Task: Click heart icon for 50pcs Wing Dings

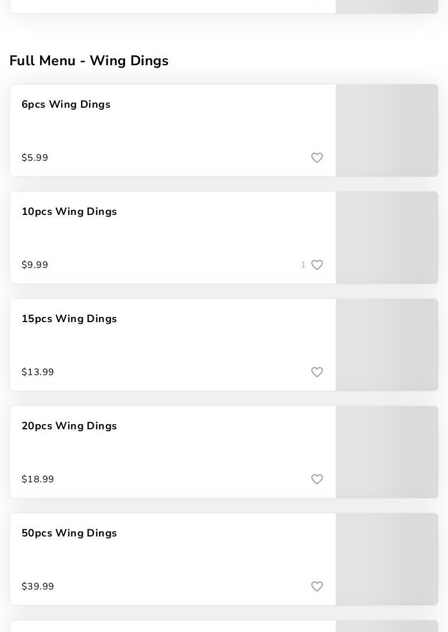Action: click(317, 587)
